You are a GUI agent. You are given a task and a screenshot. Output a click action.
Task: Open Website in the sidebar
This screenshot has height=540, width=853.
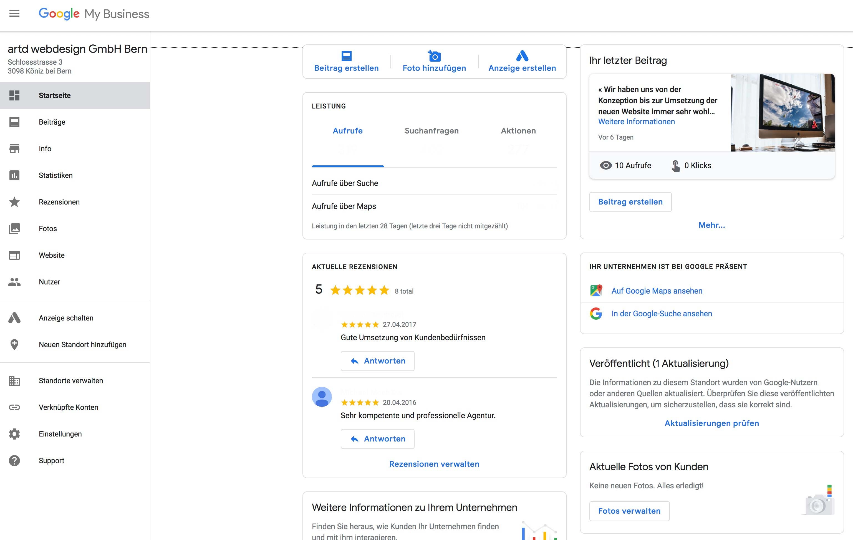(x=75, y=255)
